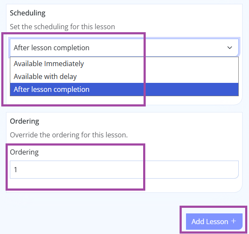Image resolution: width=249 pixels, height=234 pixels.
Task: Click the value 1 in the Ordering field
Action: (x=15, y=170)
